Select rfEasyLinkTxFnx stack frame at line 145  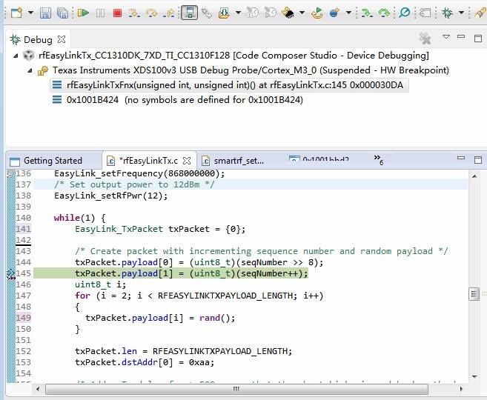click(229, 85)
